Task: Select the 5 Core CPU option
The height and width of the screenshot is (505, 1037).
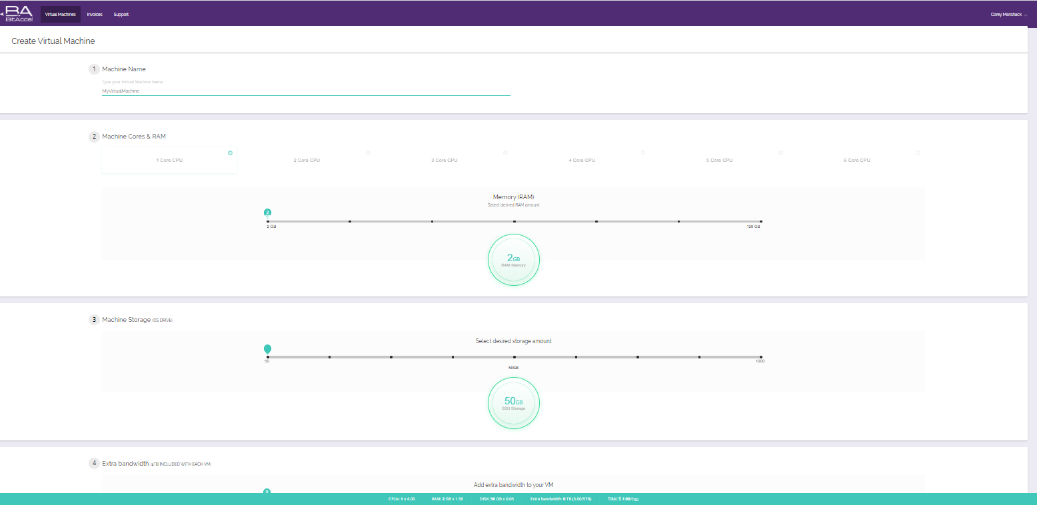Action: click(719, 161)
